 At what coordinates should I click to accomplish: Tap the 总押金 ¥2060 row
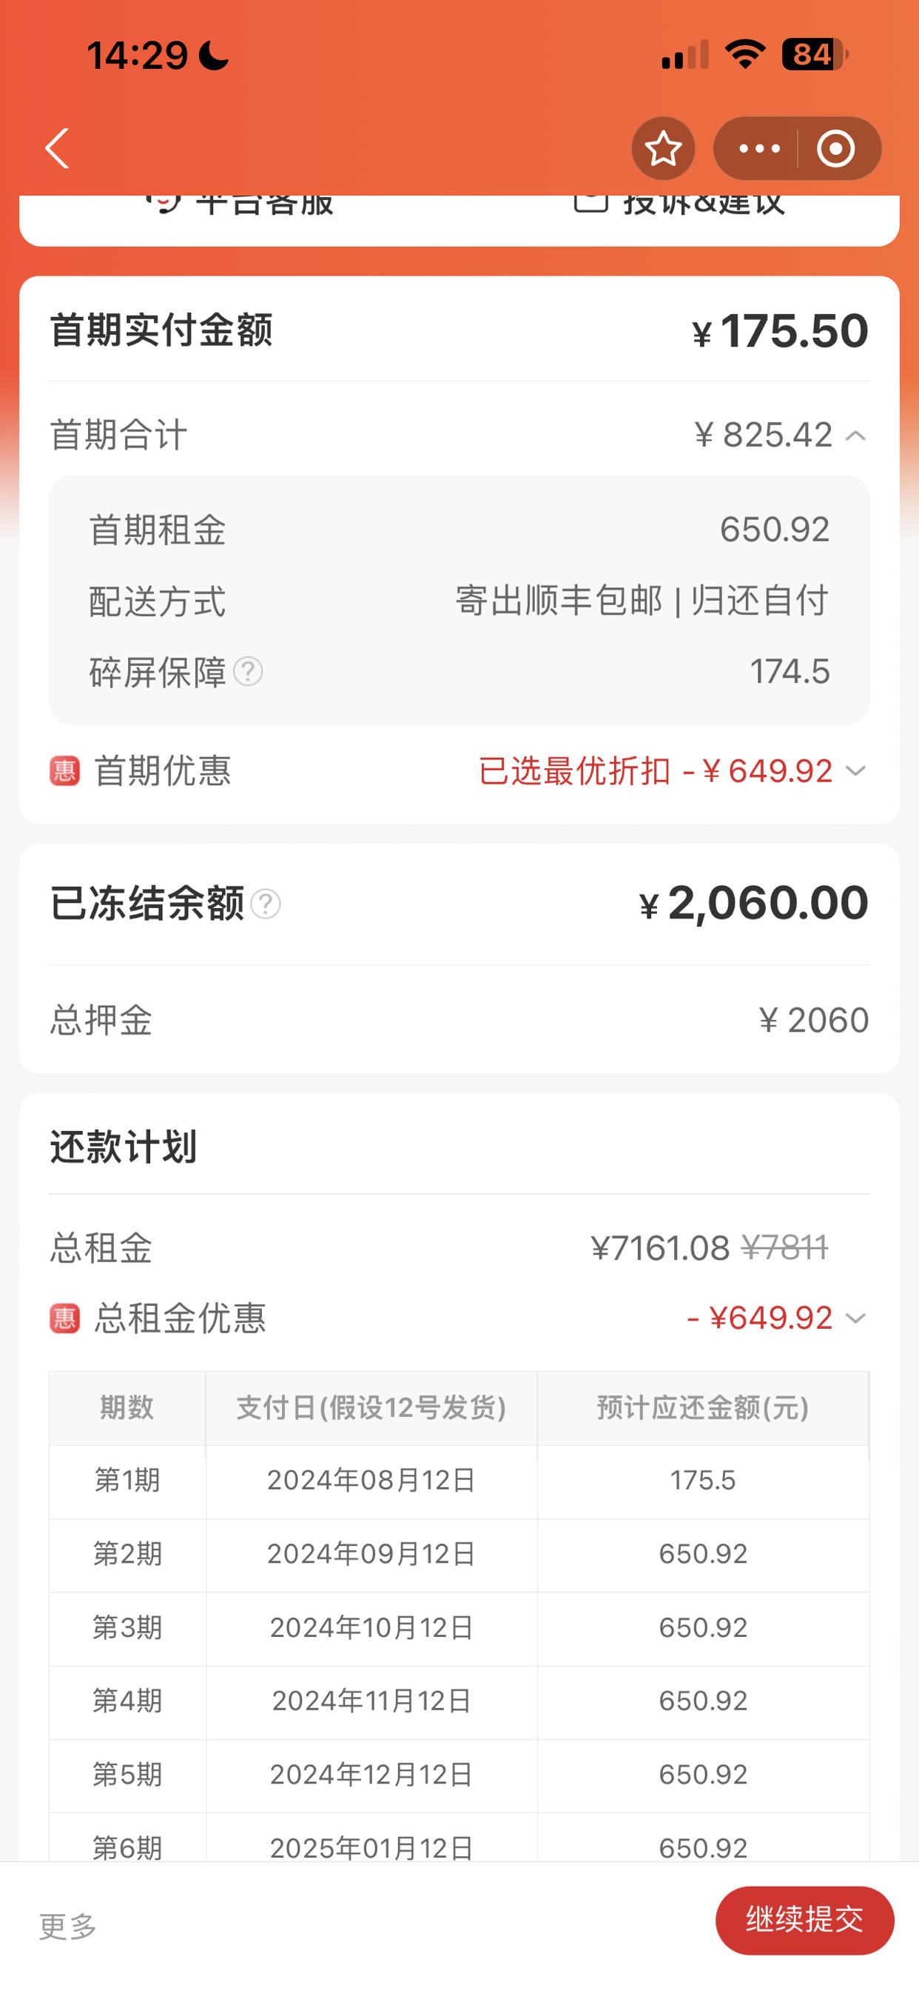pyautogui.click(x=459, y=1020)
